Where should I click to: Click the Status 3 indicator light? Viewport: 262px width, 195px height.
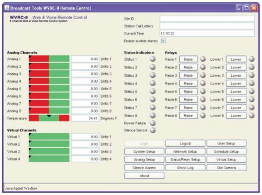pos(153,75)
